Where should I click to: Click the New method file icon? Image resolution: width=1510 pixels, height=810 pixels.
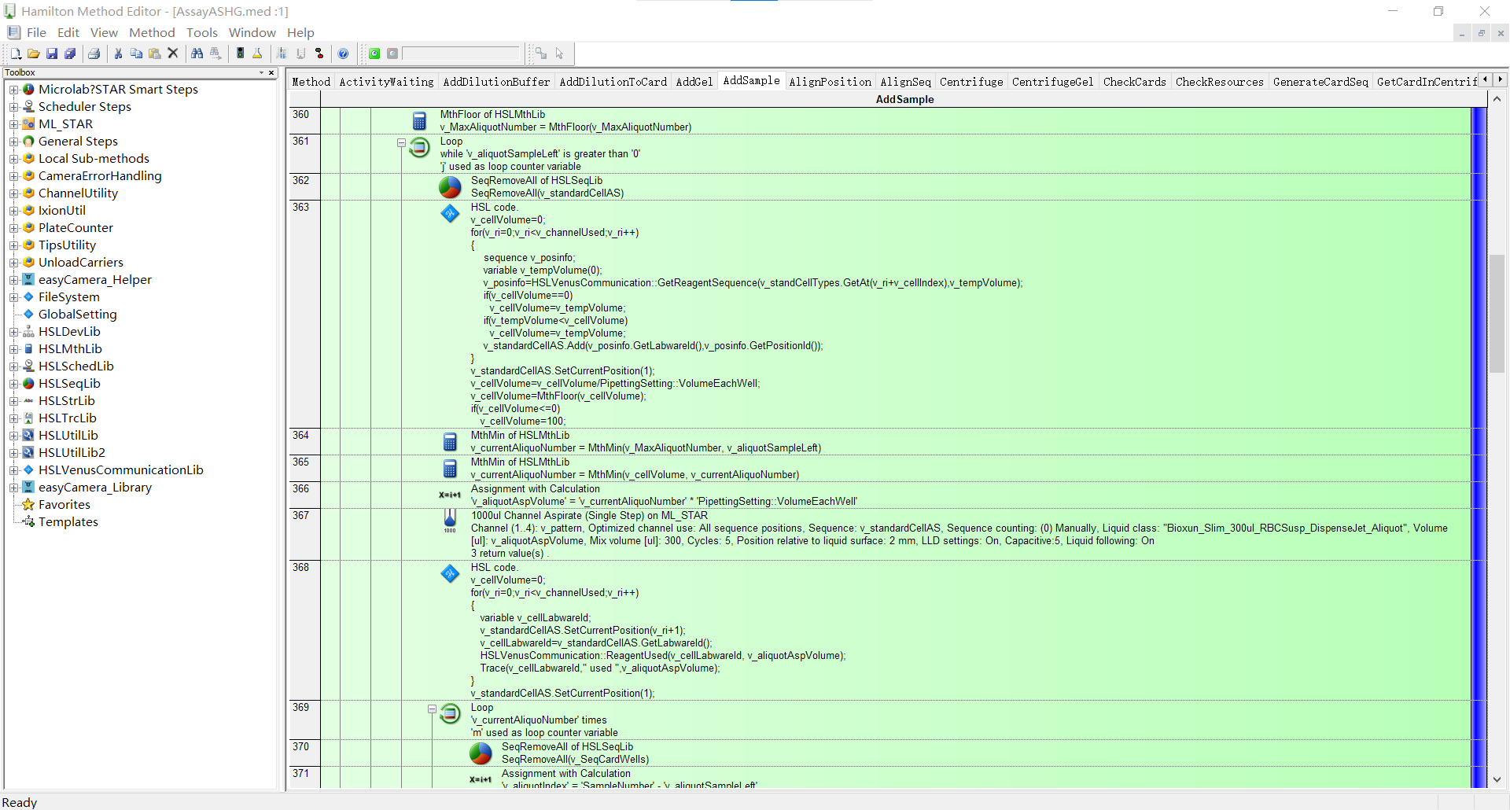tap(15, 53)
